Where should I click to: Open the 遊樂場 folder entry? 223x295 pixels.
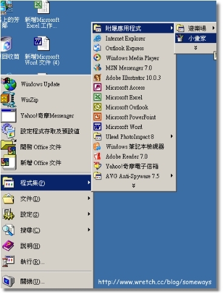pyautogui.click(x=196, y=28)
